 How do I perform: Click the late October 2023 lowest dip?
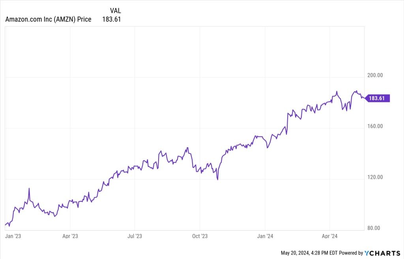[218, 179]
